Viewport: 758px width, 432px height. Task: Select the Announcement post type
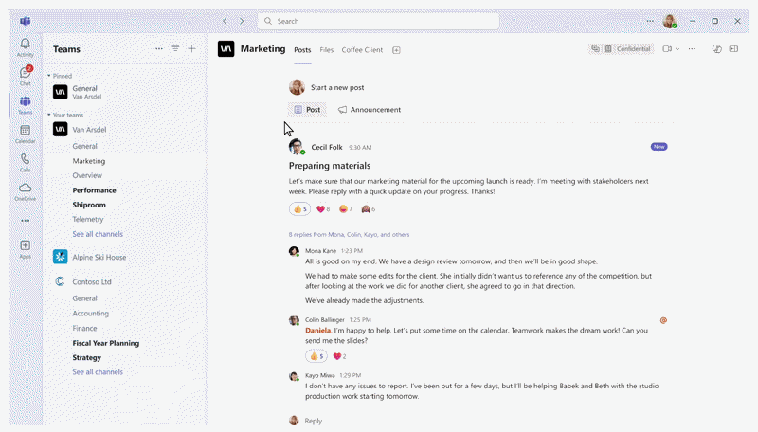pyautogui.click(x=370, y=110)
